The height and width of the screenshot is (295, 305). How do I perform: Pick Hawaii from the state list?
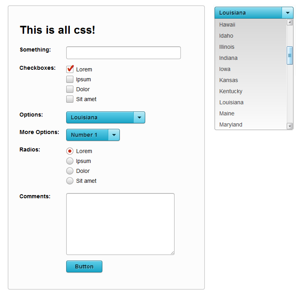click(227, 25)
